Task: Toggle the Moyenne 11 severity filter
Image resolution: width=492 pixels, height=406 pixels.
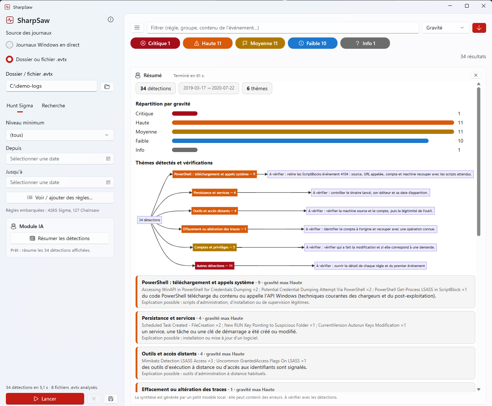Action: click(260, 43)
